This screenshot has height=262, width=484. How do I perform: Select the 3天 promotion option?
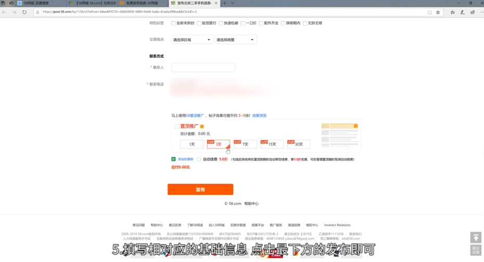click(219, 144)
